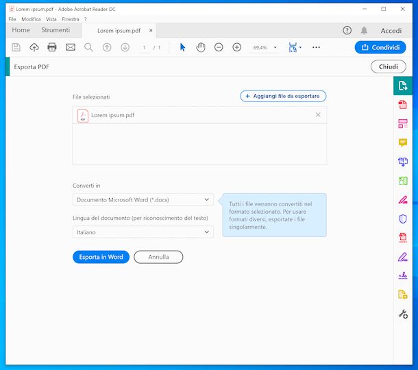Viewport: 418px width, 370px height.
Task: Click Aggiungi file da esportare button
Action: coord(283,96)
